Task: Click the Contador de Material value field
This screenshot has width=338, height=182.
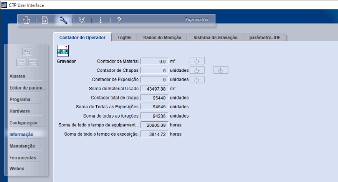Action: tap(154, 61)
